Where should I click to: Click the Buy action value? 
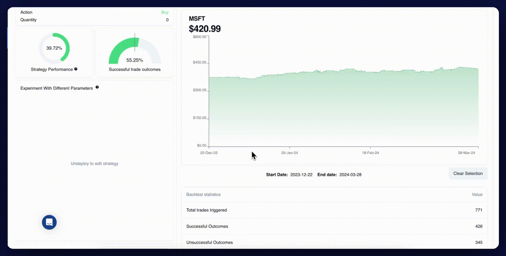click(165, 12)
